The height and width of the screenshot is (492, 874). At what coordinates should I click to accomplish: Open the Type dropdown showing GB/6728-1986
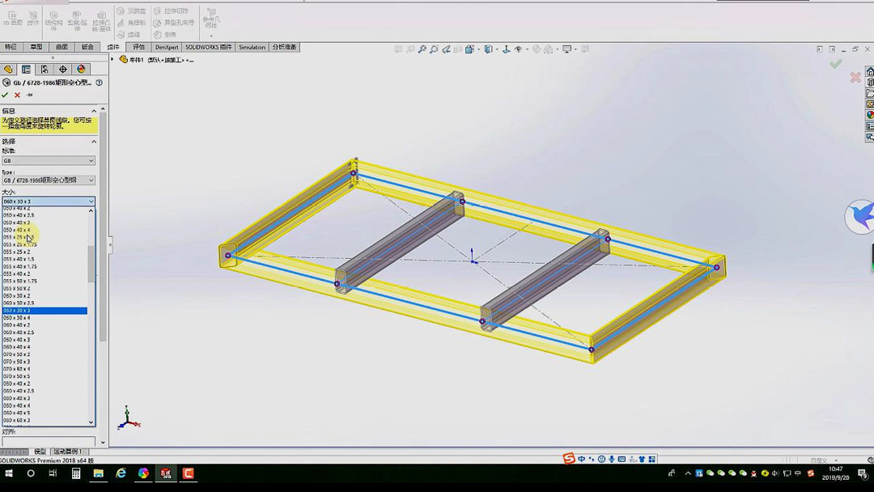pos(49,180)
